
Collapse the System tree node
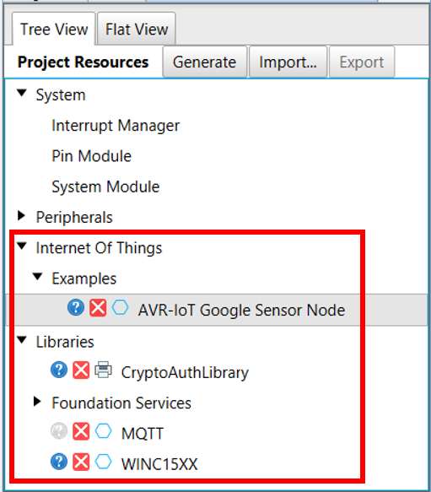[x=22, y=93]
